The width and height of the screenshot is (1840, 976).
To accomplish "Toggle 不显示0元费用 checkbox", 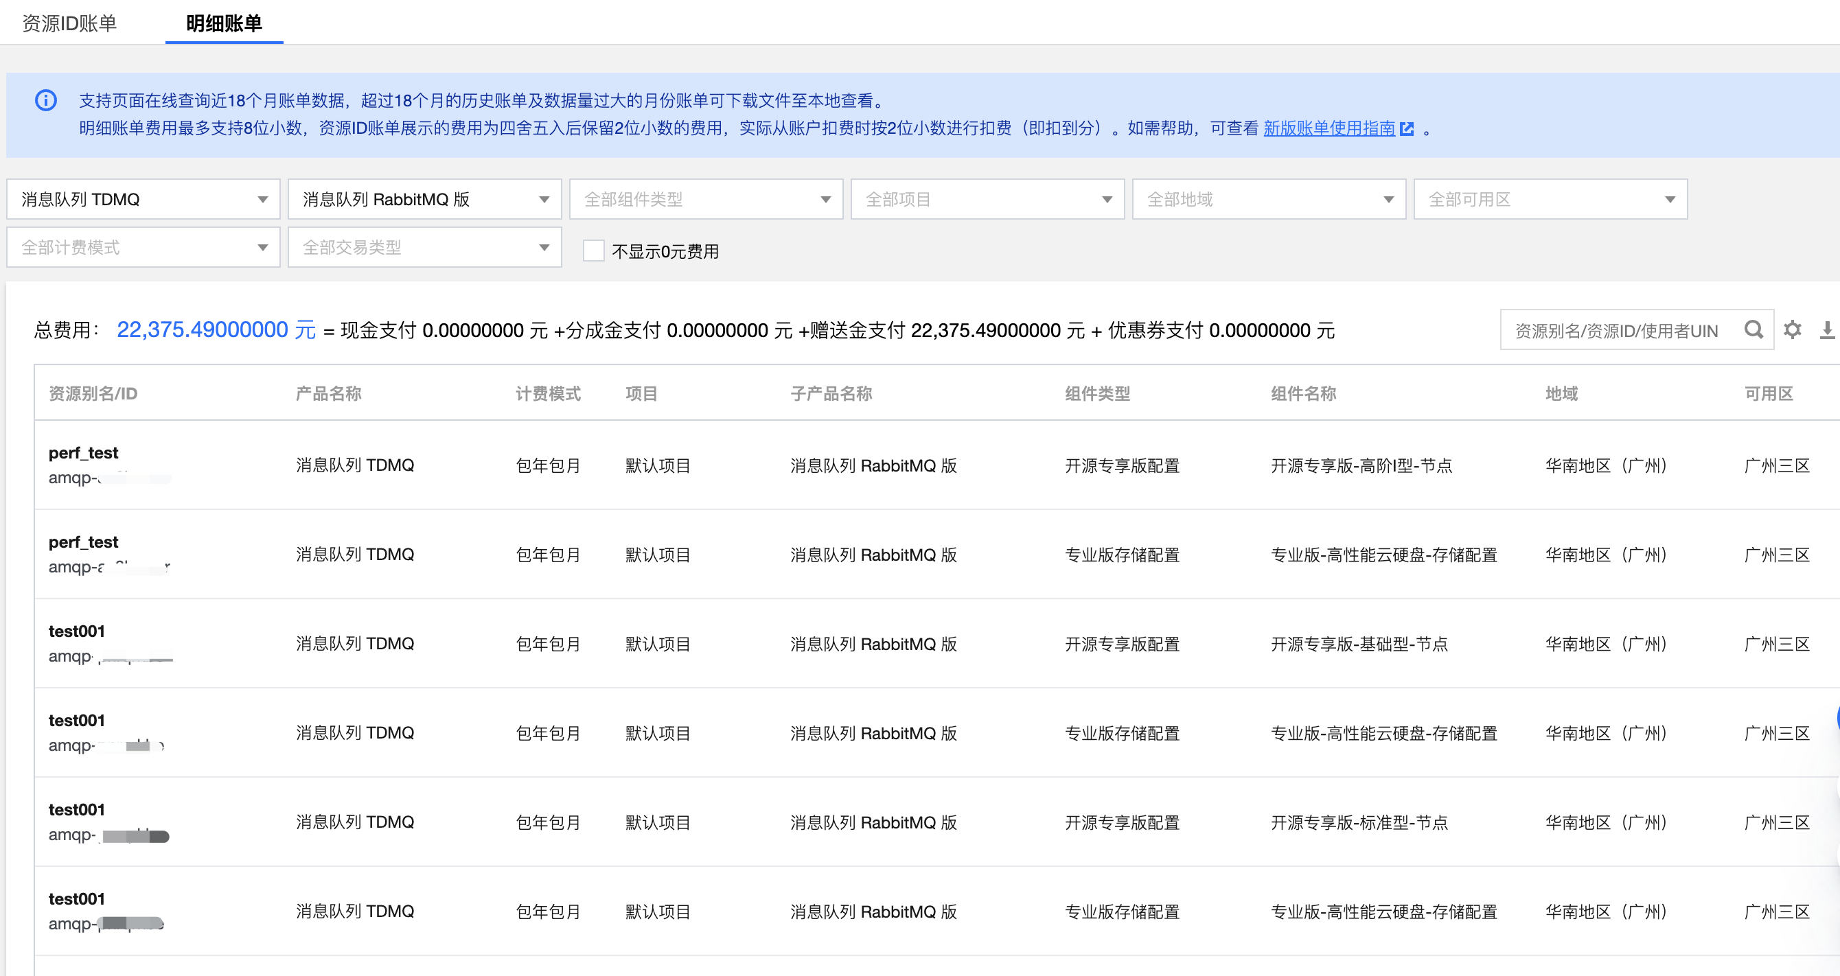I will pyautogui.click(x=594, y=251).
